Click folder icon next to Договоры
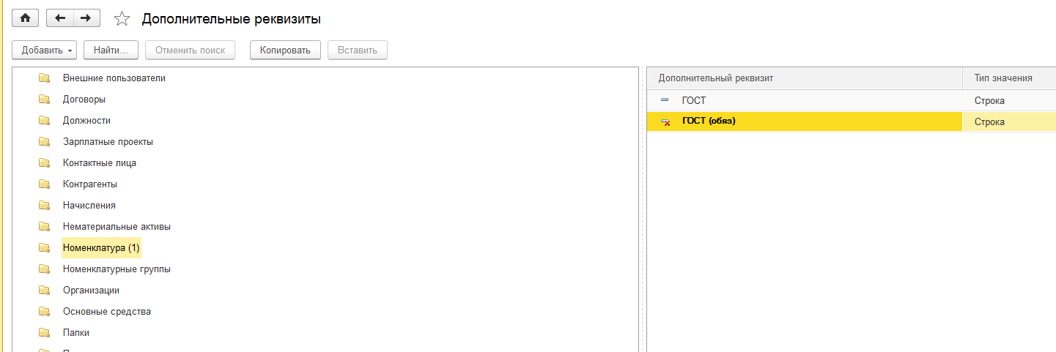This screenshot has height=352, width=1056. 44,100
